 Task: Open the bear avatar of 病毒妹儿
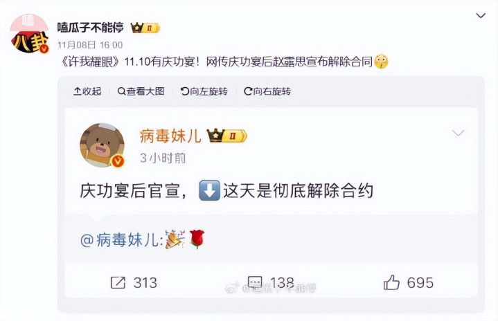tap(102, 145)
